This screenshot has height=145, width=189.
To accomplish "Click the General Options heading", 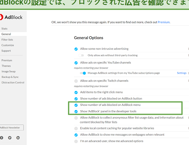I will tap(89, 38).
